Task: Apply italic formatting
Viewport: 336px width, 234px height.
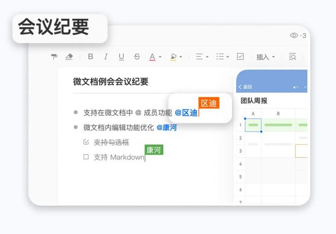Action: tap(106, 57)
